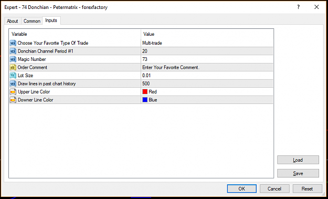This screenshot has height=199, width=328.
Task: Click the Load button
Action: pos(298,160)
